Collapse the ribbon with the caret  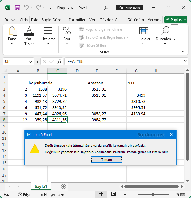[x=183, y=52]
